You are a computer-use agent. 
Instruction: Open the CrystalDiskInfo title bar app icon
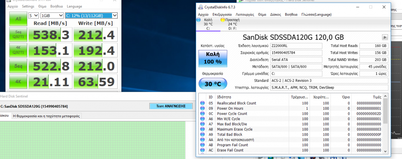tap(201, 7)
